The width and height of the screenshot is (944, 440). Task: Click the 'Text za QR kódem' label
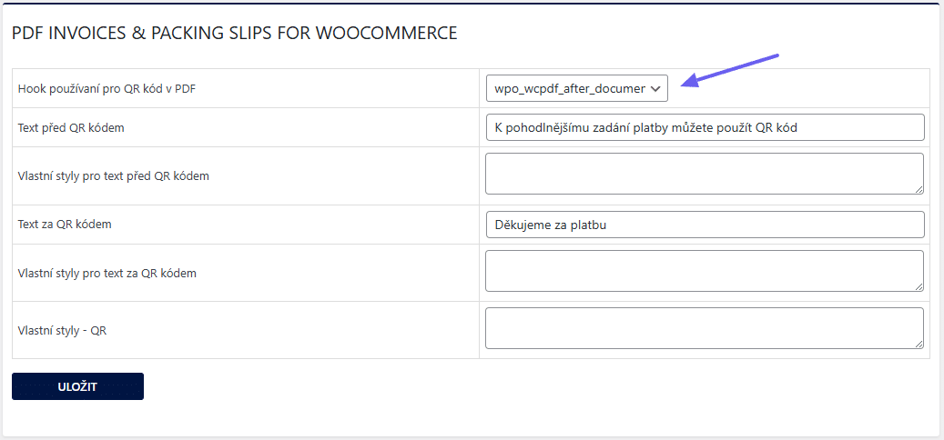click(65, 224)
